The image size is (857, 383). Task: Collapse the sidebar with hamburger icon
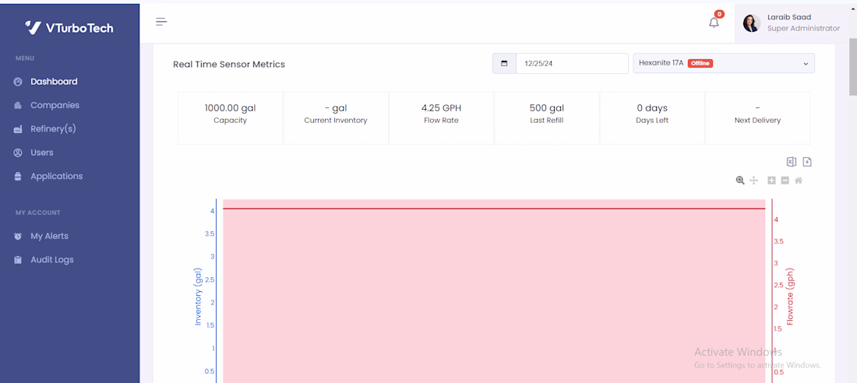coord(161,22)
